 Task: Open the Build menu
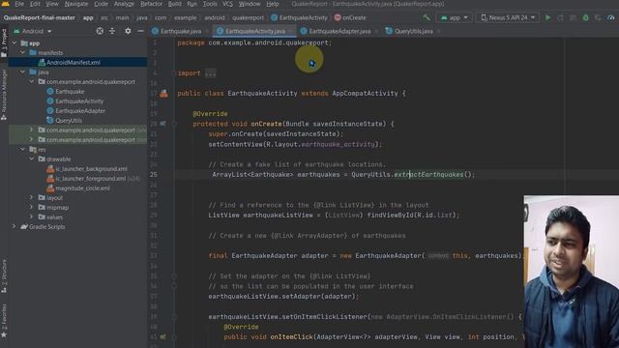[174, 4]
